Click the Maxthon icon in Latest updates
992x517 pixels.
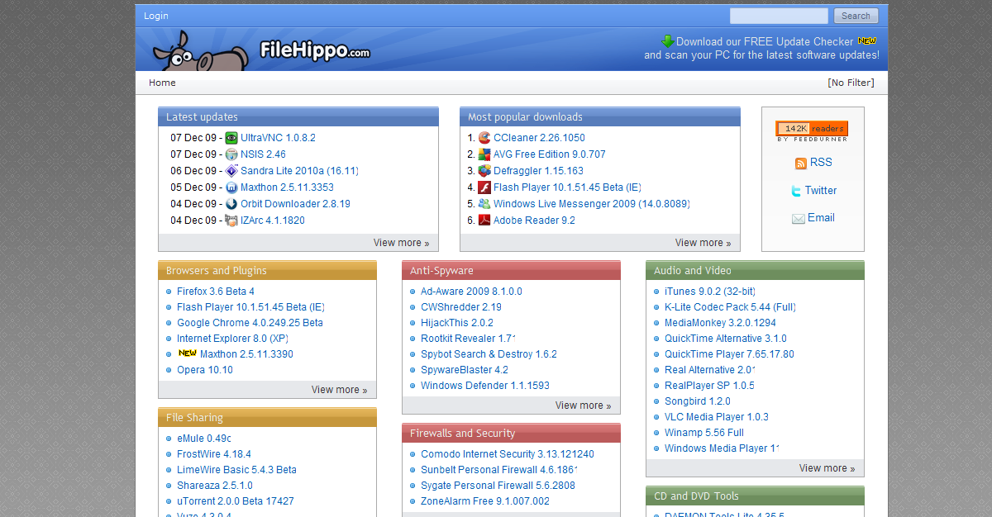click(x=231, y=187)
